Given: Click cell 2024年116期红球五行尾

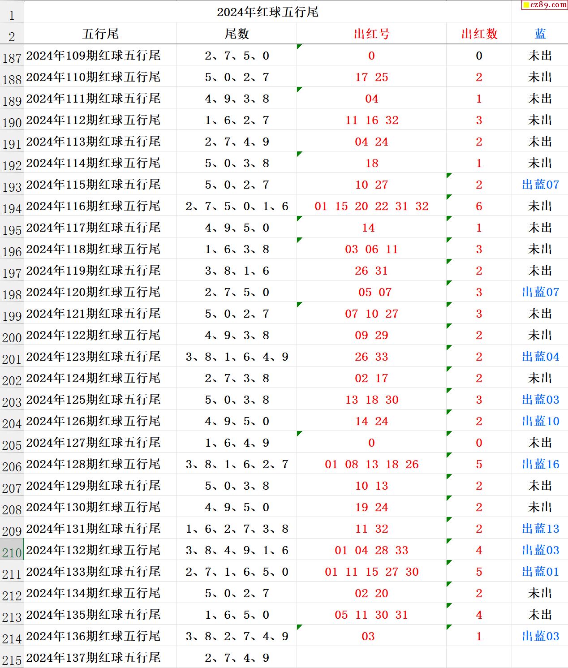Looking at the screenshot, I should [100, 206].
